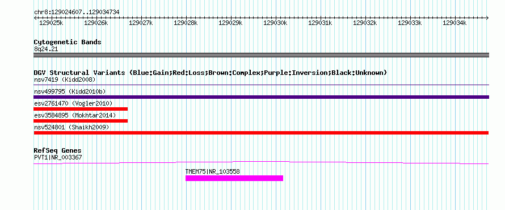Click the 129026k ruler tick label
Image resolution: width=505 pixels, height=210 pixels.
pos(96,23)
